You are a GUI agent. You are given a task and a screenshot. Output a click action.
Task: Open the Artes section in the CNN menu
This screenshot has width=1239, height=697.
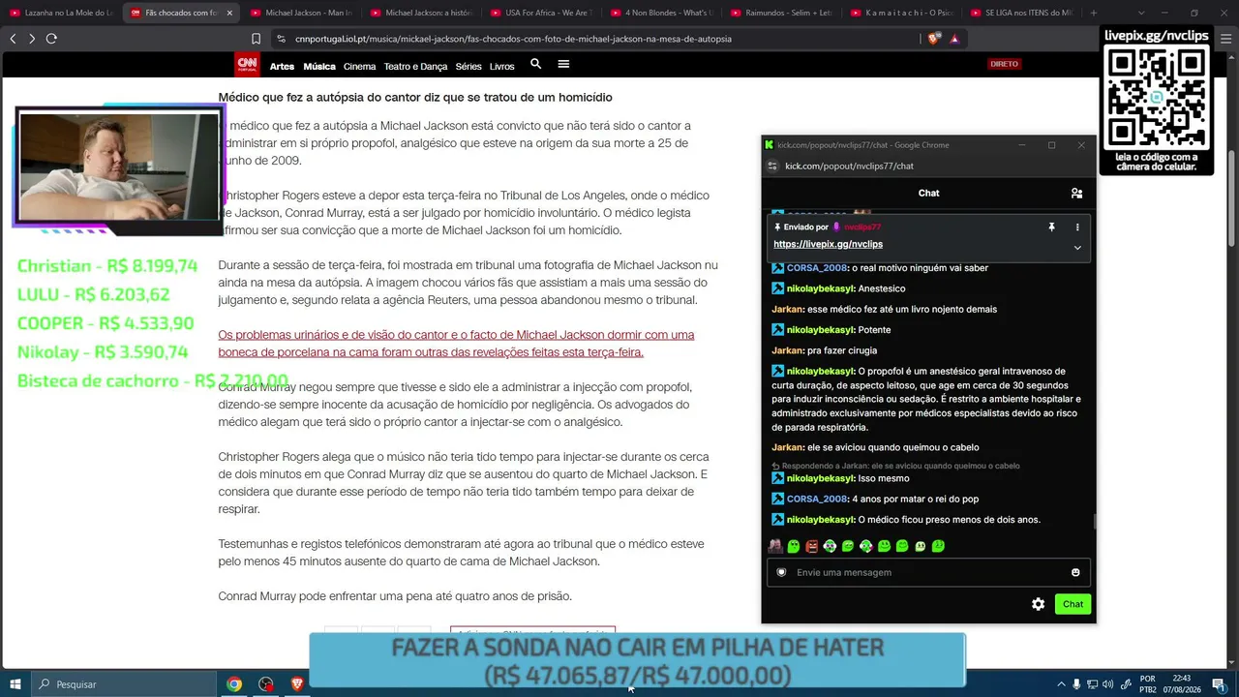point(282,66)
